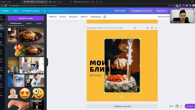Screen dimensions: 195x110
Task: Open the folders section in the sidebar
Action: [1, 85]
